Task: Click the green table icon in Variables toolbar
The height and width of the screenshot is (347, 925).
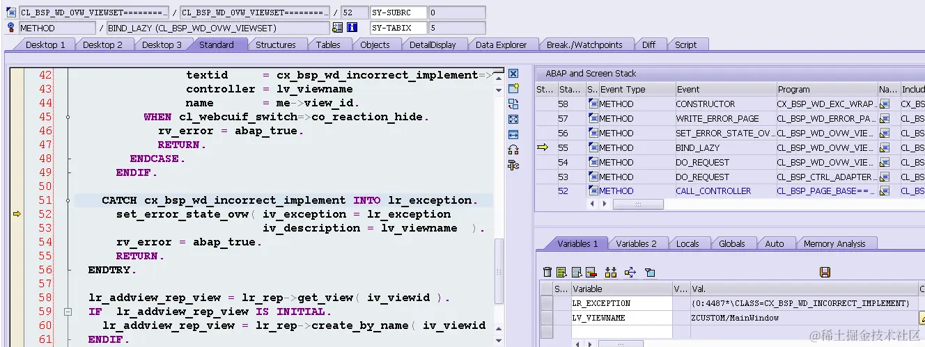Action: coord(562,272)
